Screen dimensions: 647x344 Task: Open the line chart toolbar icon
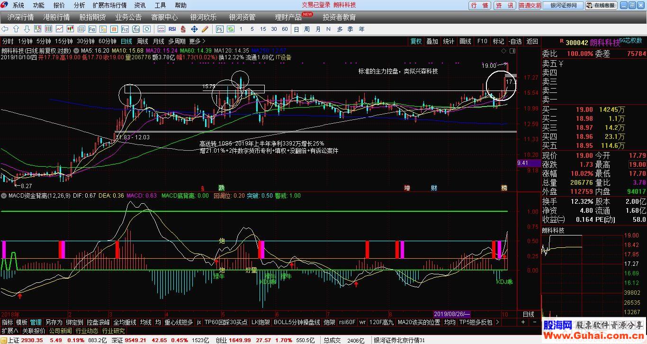click(59, 29)
